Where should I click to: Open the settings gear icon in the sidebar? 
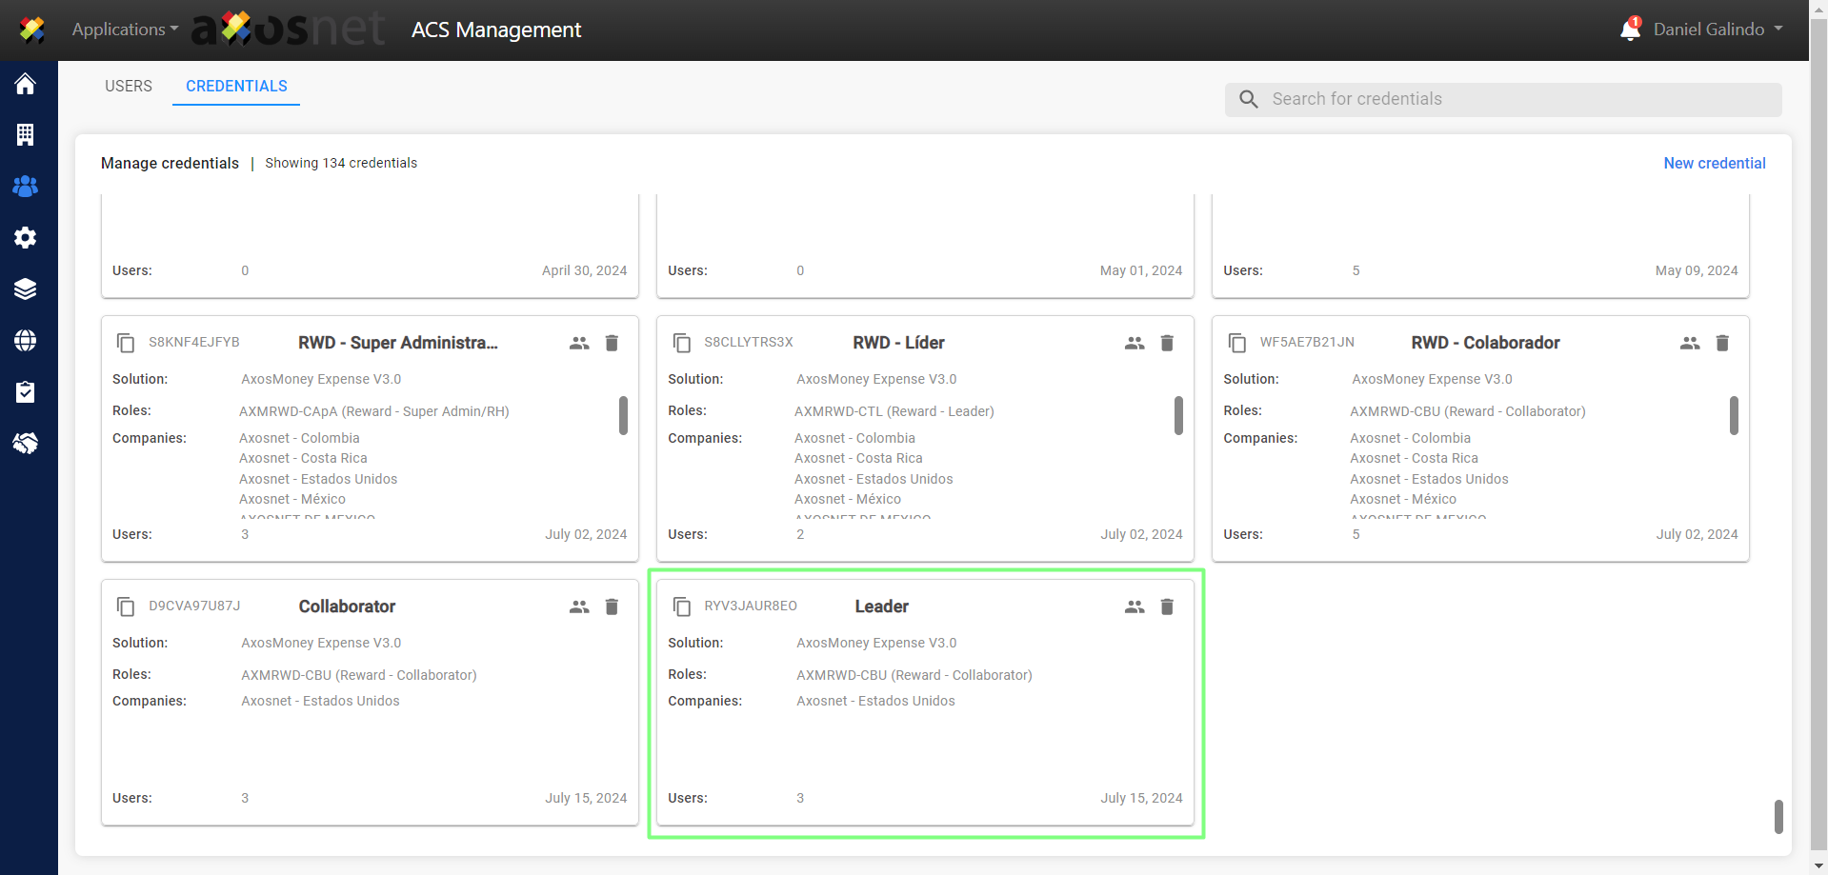pos(26,238)
